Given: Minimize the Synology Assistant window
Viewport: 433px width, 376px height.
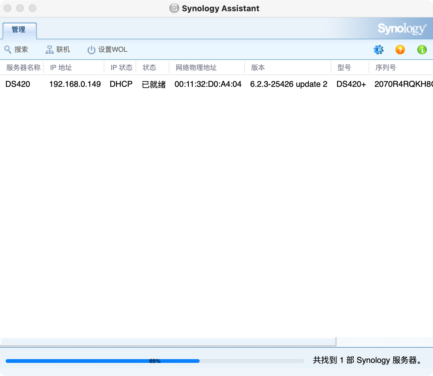Looking at the screenshot, I should [20, 8].
